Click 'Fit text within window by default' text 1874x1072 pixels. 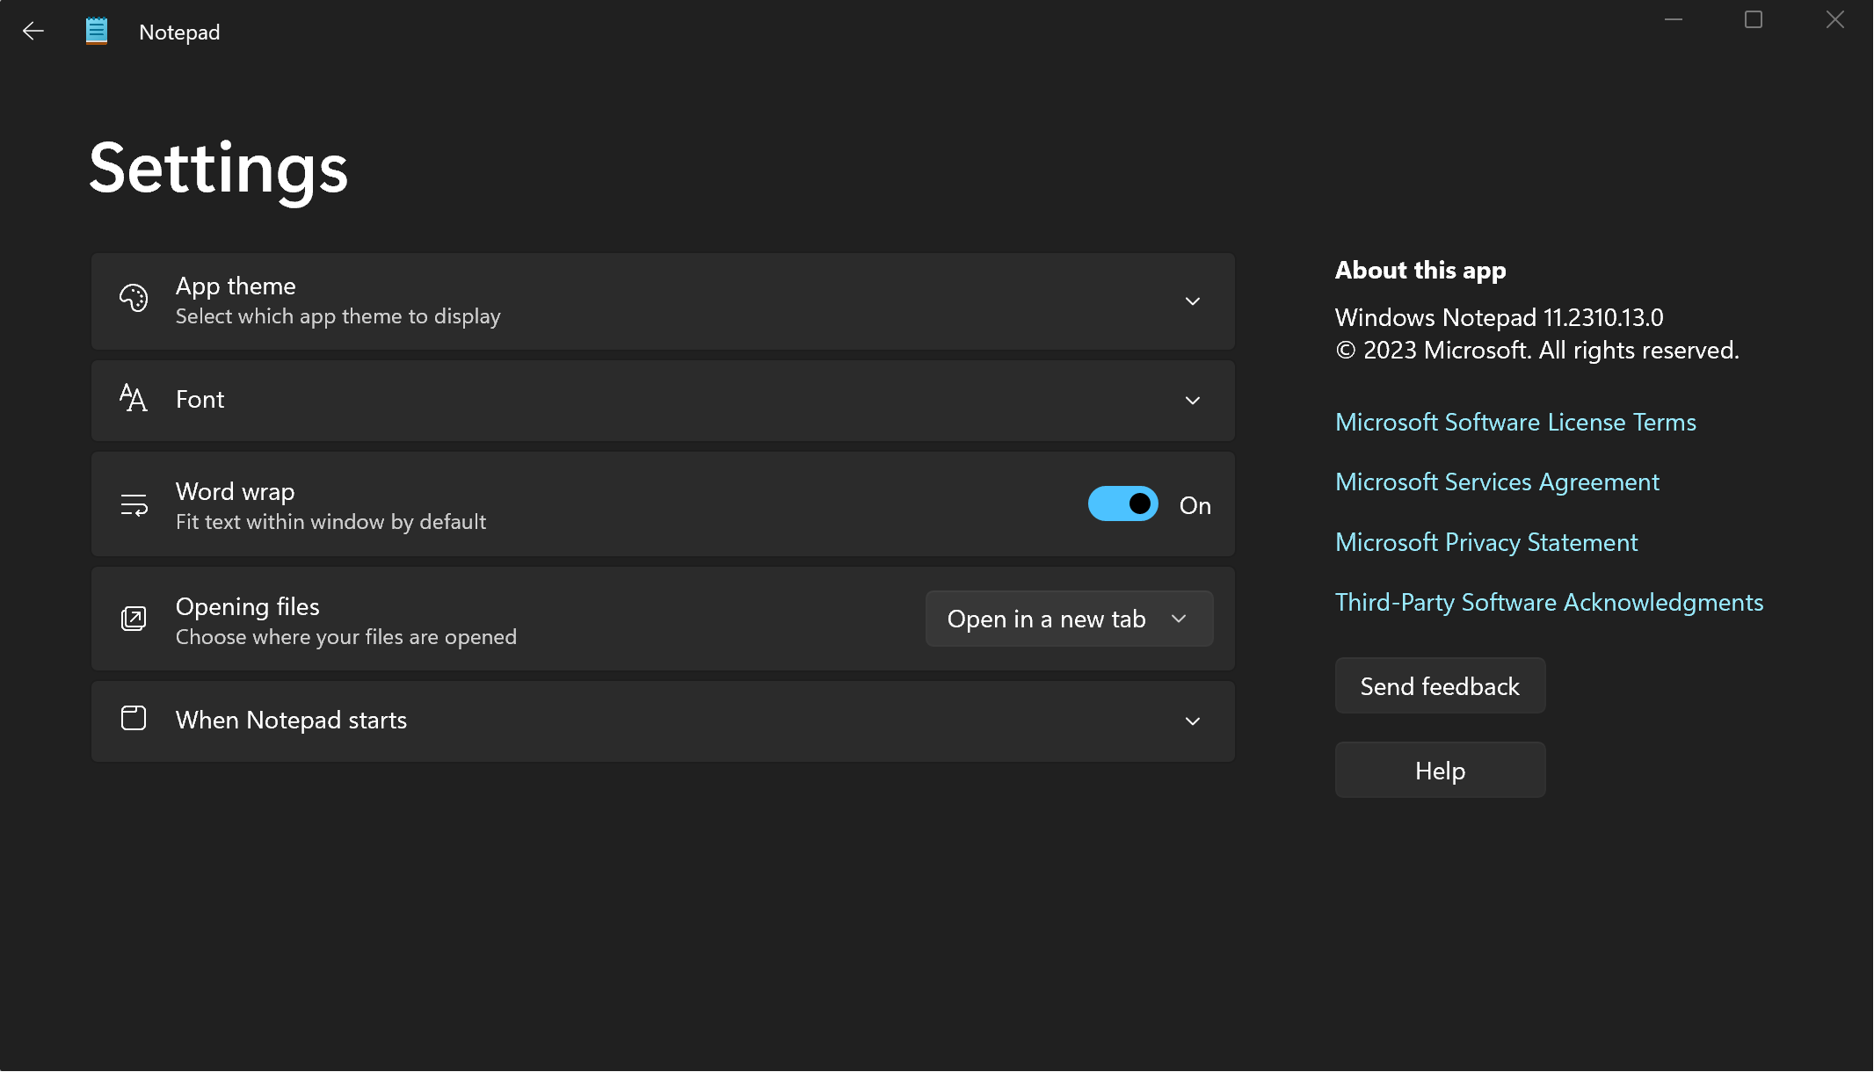[x=330, y=522]
